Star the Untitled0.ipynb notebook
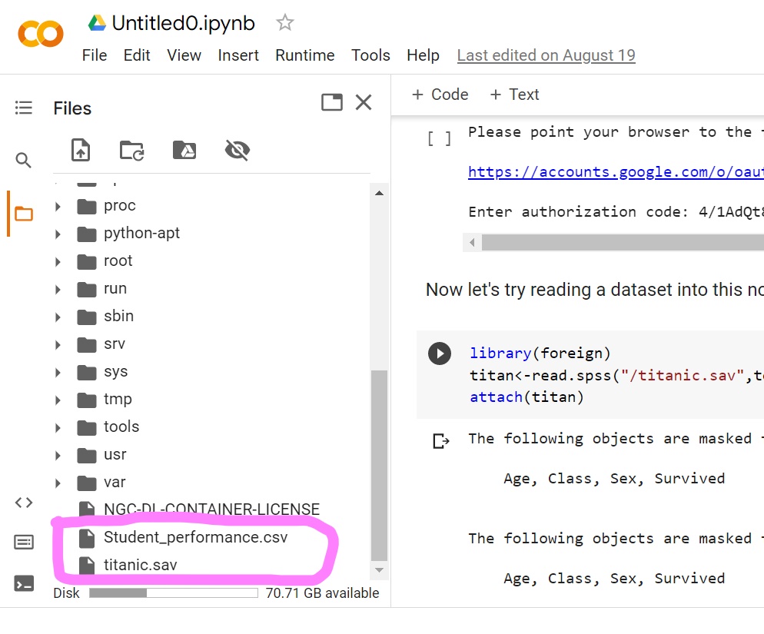The image size is (764, 634). (x=285, y=23)
